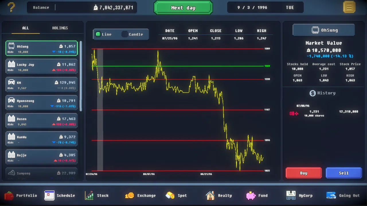Click the Rojje building icon

[11, 155]
